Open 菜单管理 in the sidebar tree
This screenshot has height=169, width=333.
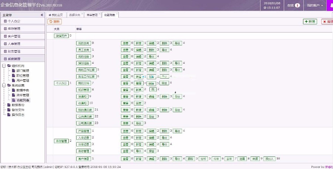point(23,95)
